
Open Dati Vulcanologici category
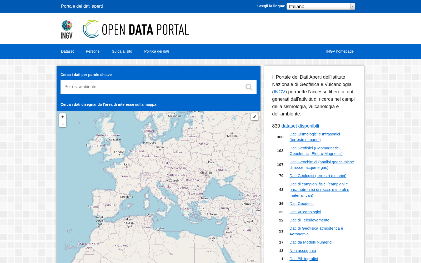point(305,212)
